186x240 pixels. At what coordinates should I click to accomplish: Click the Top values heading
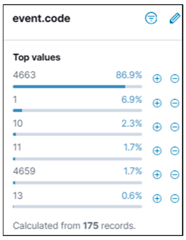coord(37,58)
